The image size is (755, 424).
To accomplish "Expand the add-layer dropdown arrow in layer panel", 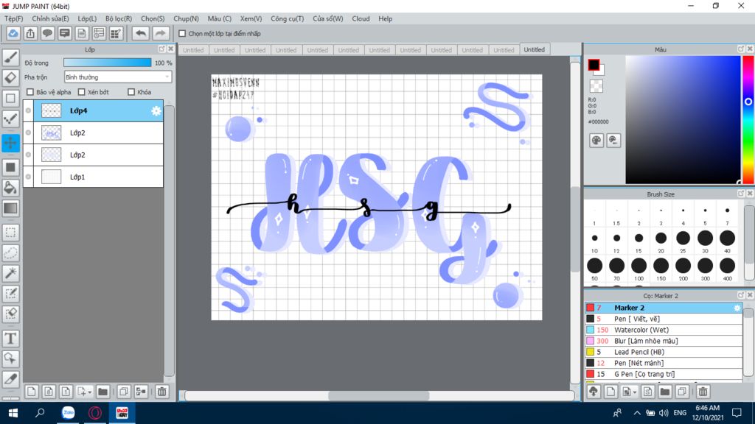I will pyautogui.click(x=89, y=392).
